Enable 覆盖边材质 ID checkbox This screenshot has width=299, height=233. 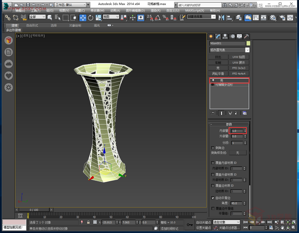coord(213,186)
